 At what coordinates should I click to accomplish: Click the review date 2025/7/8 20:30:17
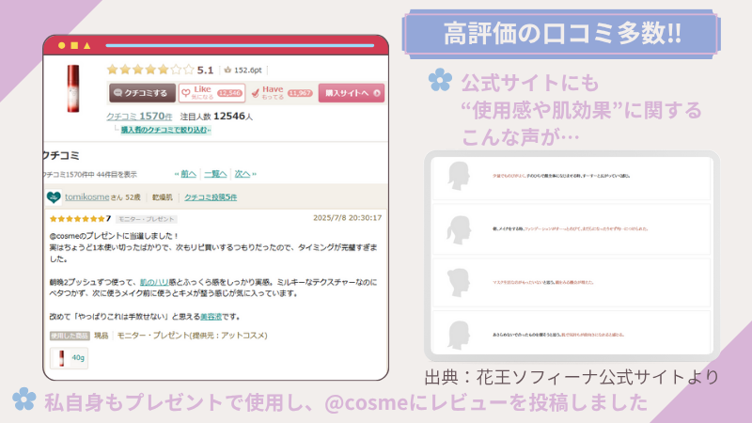click(x=347, y=218)
